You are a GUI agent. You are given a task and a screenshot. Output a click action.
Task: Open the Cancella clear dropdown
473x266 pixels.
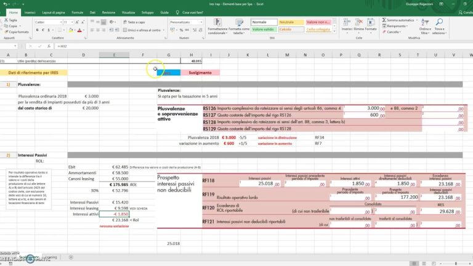392,31
